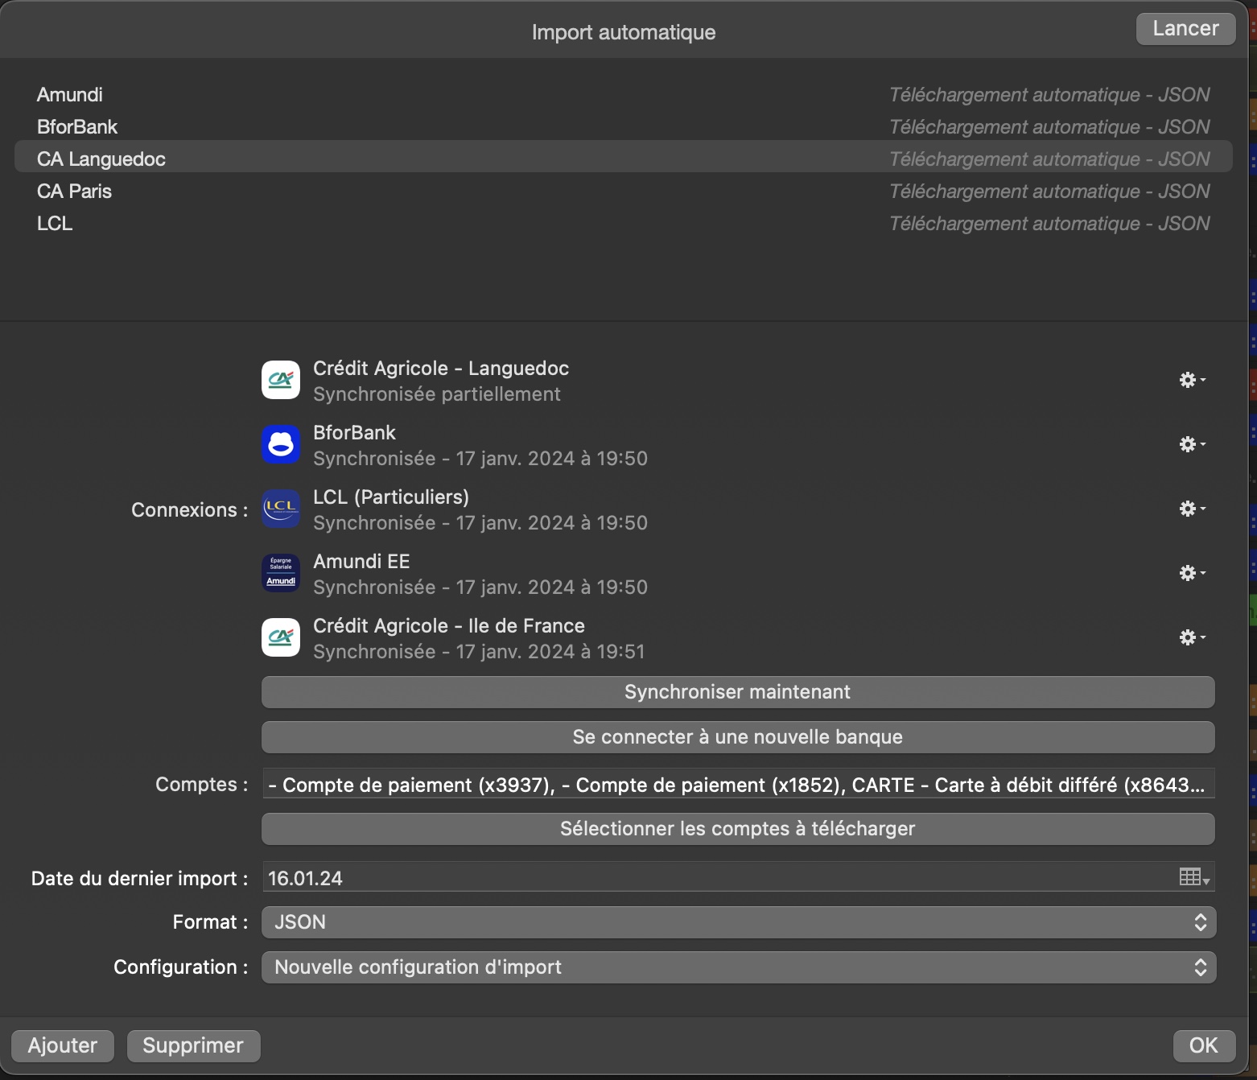Open the Format JSON dropdown
Viewport: 1257px width, 1080px height.
point(738,922)
